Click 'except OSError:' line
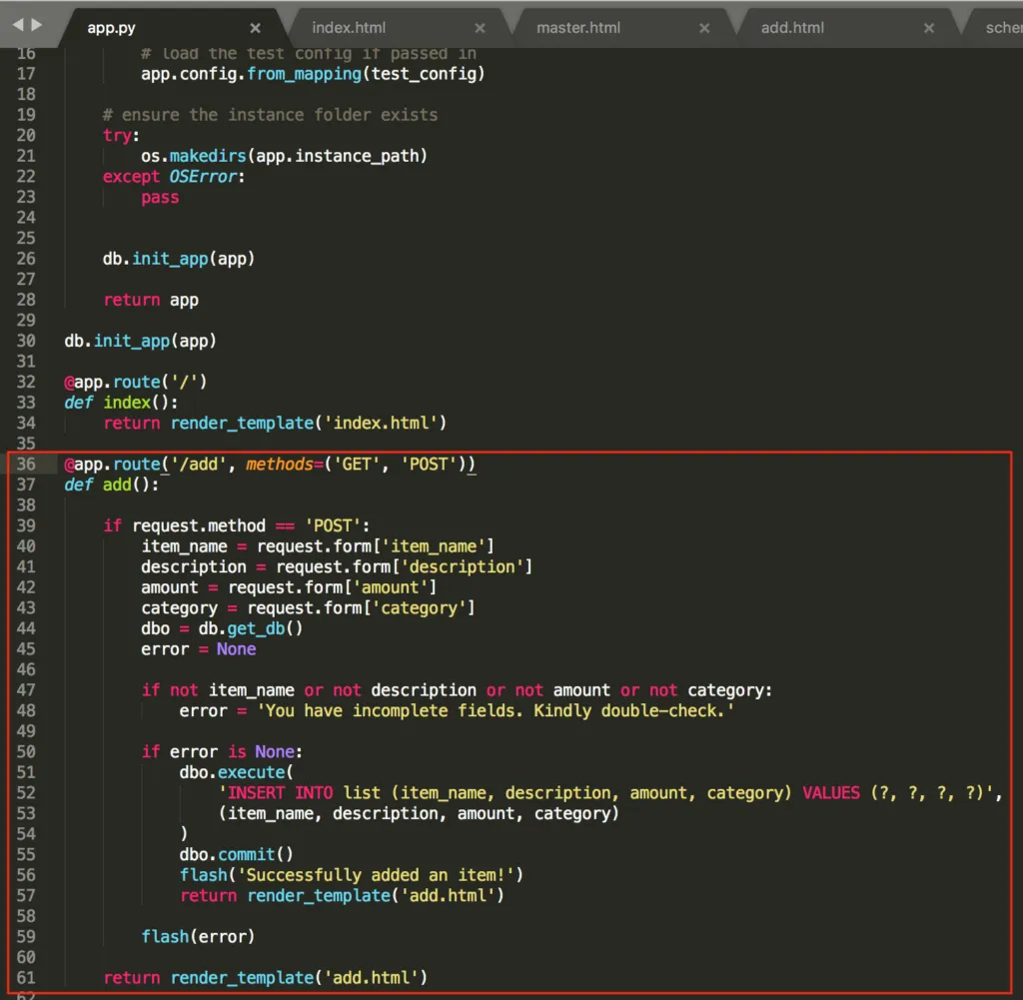This screenshot has height=1000, width=1023. click(174, 177)
